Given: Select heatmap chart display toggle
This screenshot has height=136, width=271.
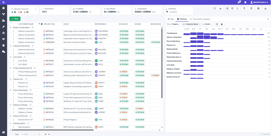Looking at the screenshot, I should pos(222,24).
